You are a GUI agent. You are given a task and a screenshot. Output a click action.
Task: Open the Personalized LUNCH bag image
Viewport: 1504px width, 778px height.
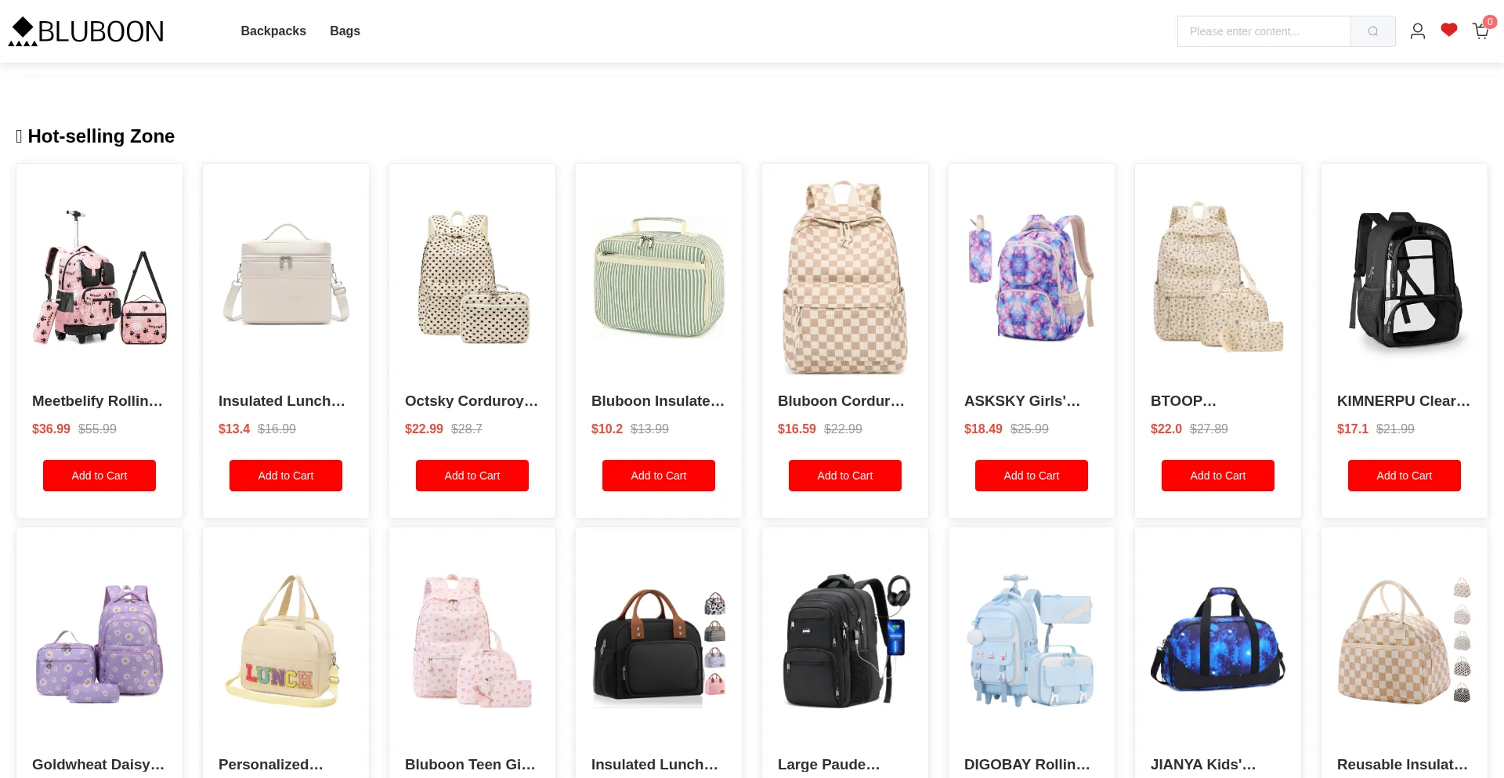(286, 642)
